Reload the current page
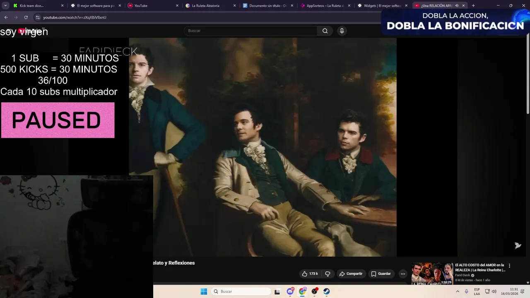This screenshot has width=530, height=298. point(26,17)
